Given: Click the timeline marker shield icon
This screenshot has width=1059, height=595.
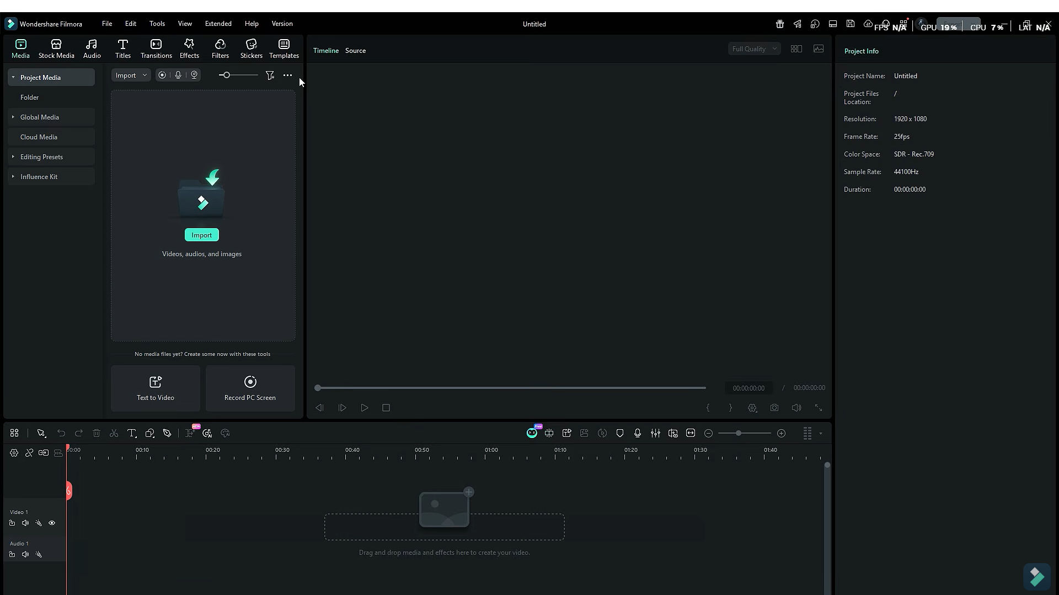Looking at the screenshot, I should (x=620, y=434).
